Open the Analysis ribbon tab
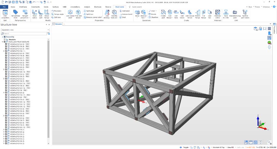Screen dimensions: 277x149 click(87, 7)
